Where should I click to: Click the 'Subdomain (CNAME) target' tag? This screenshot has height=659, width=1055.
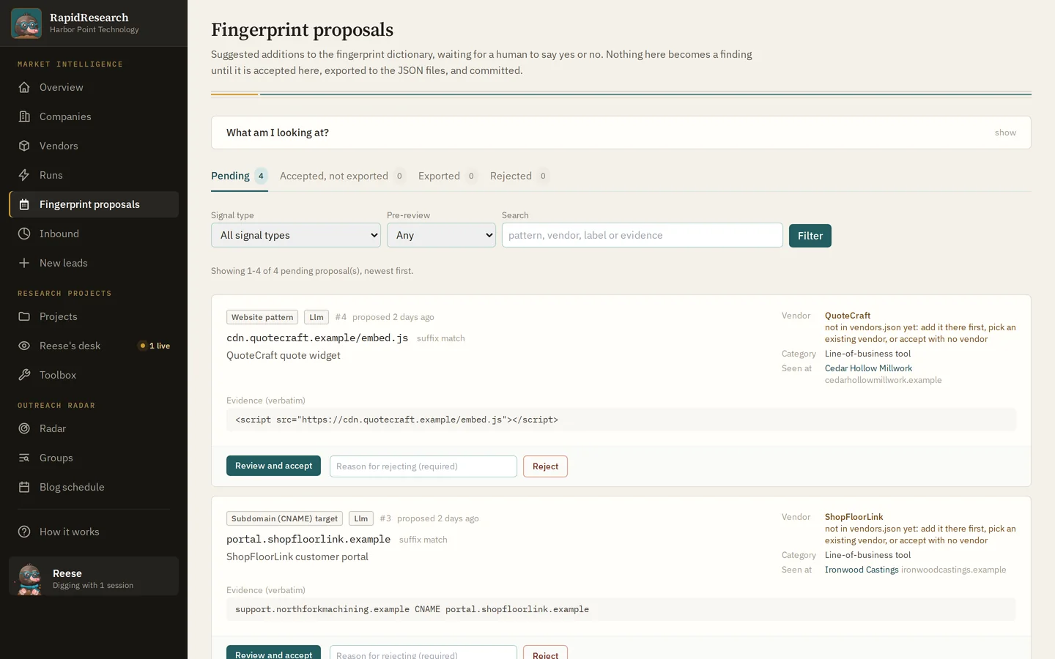(x=284, y=518)
